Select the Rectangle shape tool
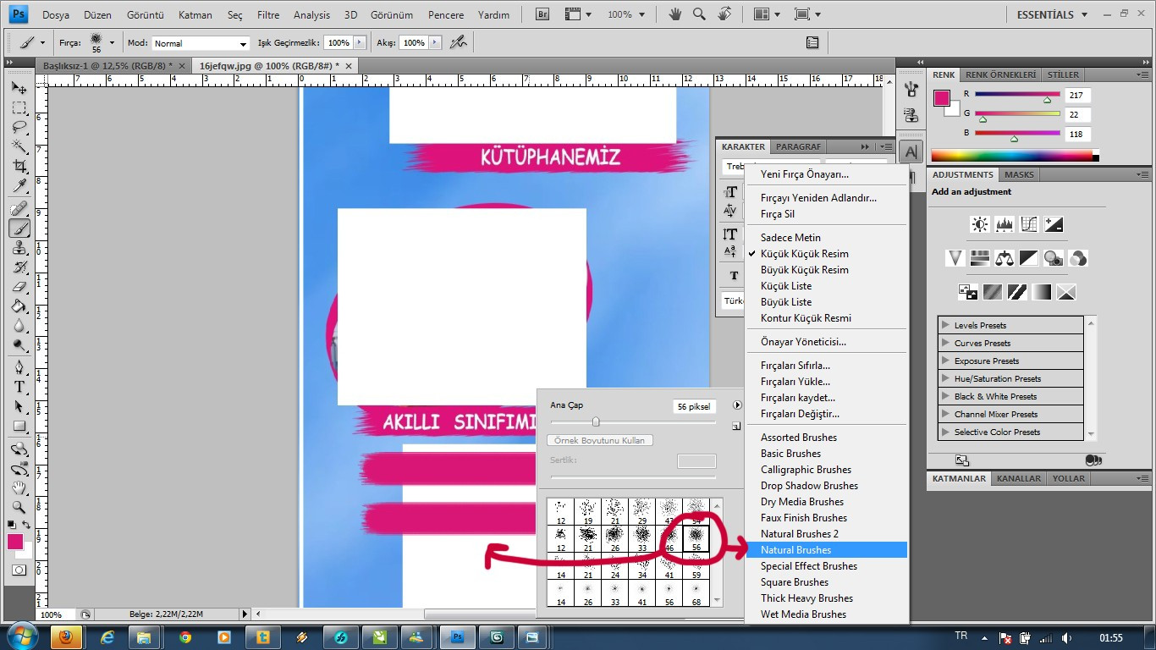This screenshot has width=1156, height=650. [x=19, y=427]
